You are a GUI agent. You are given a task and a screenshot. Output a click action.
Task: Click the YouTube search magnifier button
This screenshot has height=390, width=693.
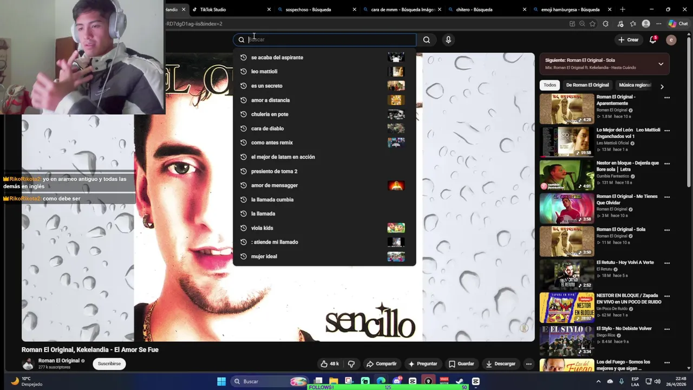coord(427,40)
